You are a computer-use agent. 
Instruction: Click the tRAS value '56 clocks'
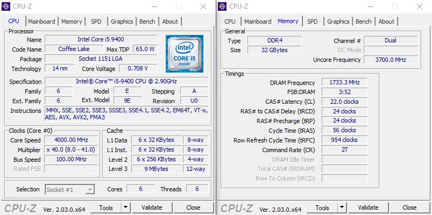[344, 130]
